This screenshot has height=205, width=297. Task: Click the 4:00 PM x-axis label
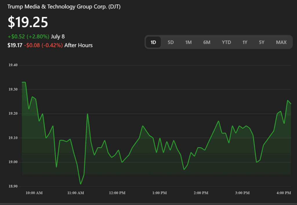click(x=284, y=193)
